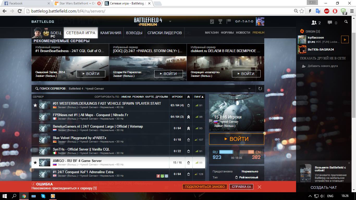Viewport: 356px width, 200px height.
Task: Go back with the browser back arrow
Action: 4,11
